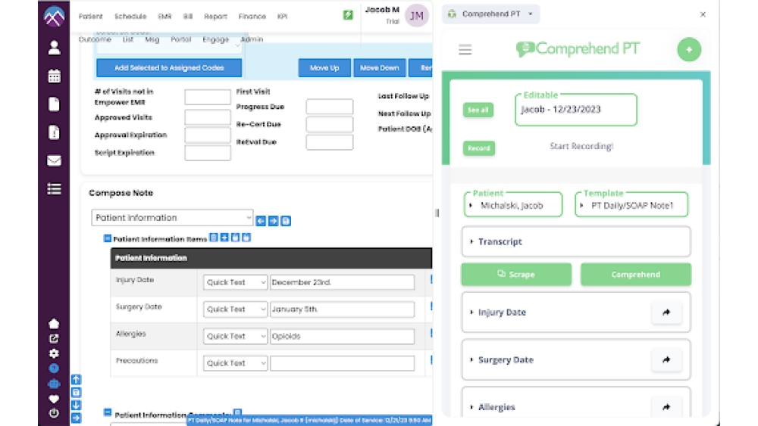758x426 pixels.
Task: Click the empty Precautions text field
Action: [343, 363]
